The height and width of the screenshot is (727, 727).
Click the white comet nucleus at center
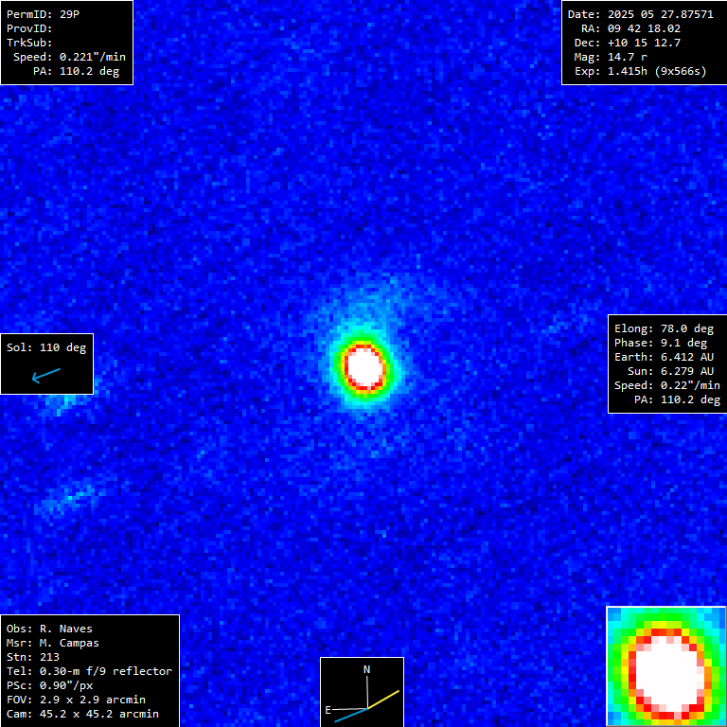click(x=364, y=365)
